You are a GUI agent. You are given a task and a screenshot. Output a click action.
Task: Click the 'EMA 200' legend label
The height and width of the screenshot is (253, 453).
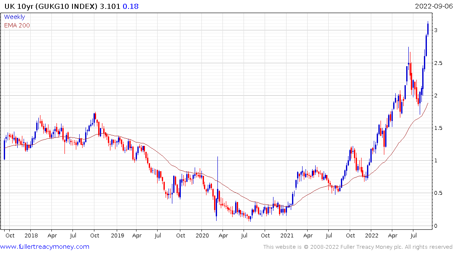[17, 25]
